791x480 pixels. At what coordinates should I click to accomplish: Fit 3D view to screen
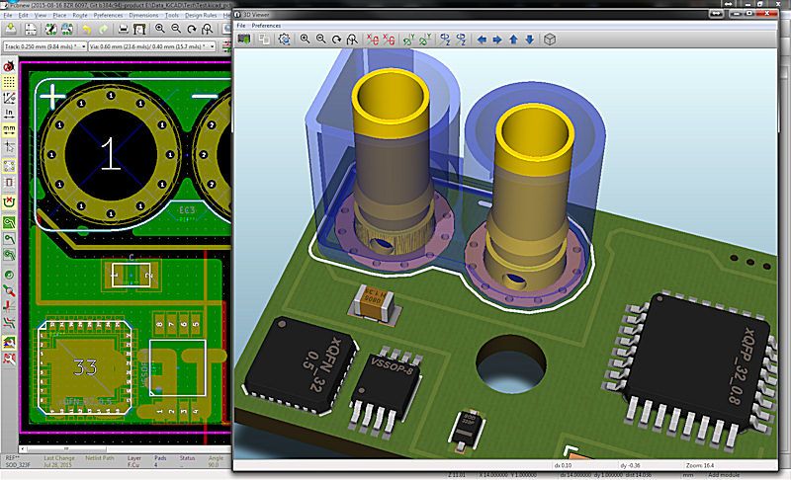tap(352, 40)
